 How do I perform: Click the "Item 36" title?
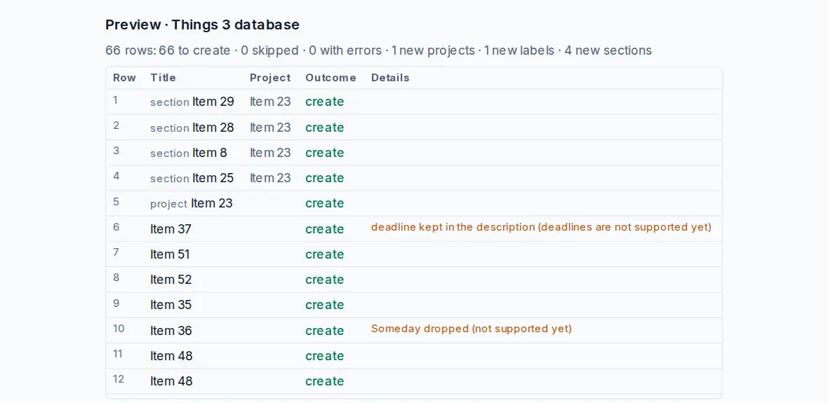pyautogui.click(x=171, y=331)
